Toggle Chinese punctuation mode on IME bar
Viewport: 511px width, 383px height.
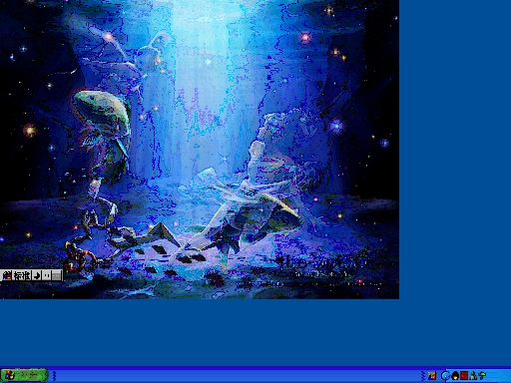click(47, 275)
